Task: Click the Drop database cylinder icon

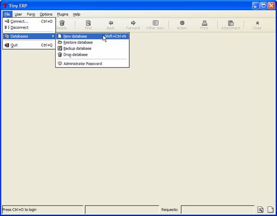Action: tap(60, 55)
